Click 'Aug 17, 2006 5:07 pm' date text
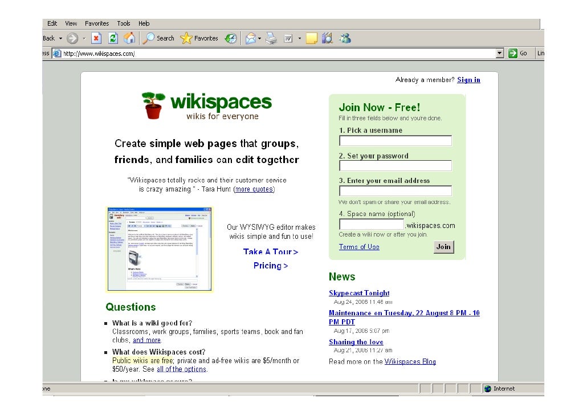The width and height of the screenshot is (587, 415). click(361, 331)
